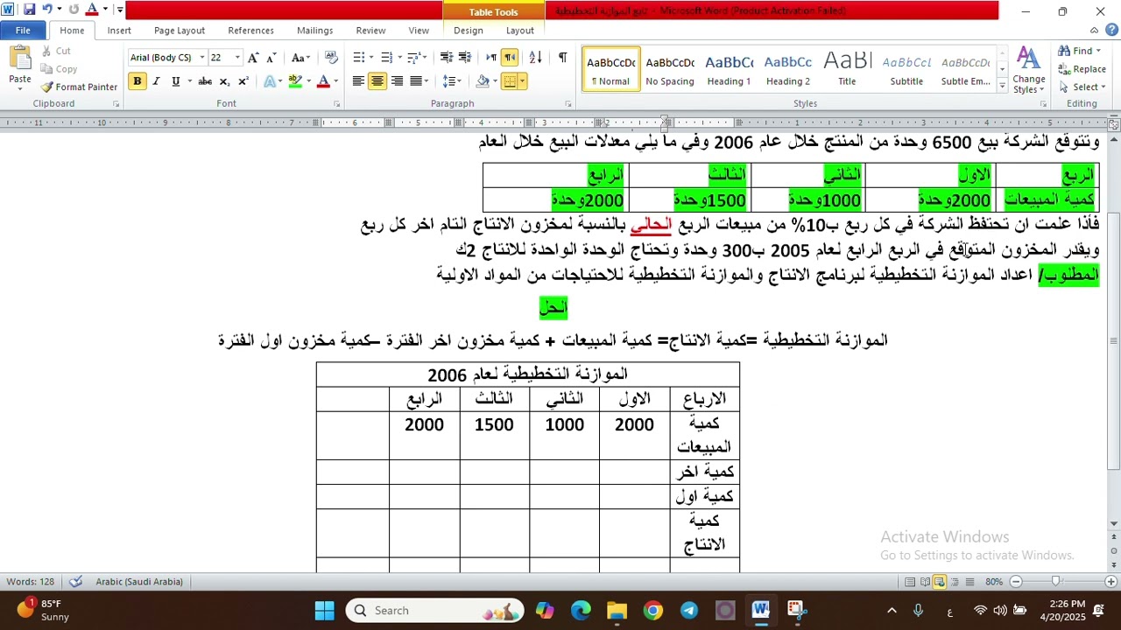1121x630 pixels.
Task: Toggle Show/Hide paragraph marks
Action: (562, 58)
